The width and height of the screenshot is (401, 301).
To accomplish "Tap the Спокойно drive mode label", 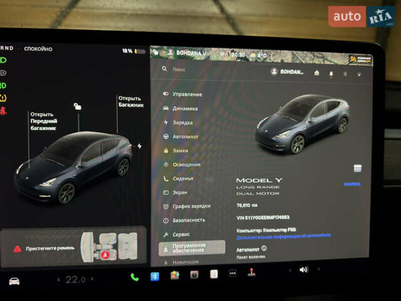I will pos(38,49).
